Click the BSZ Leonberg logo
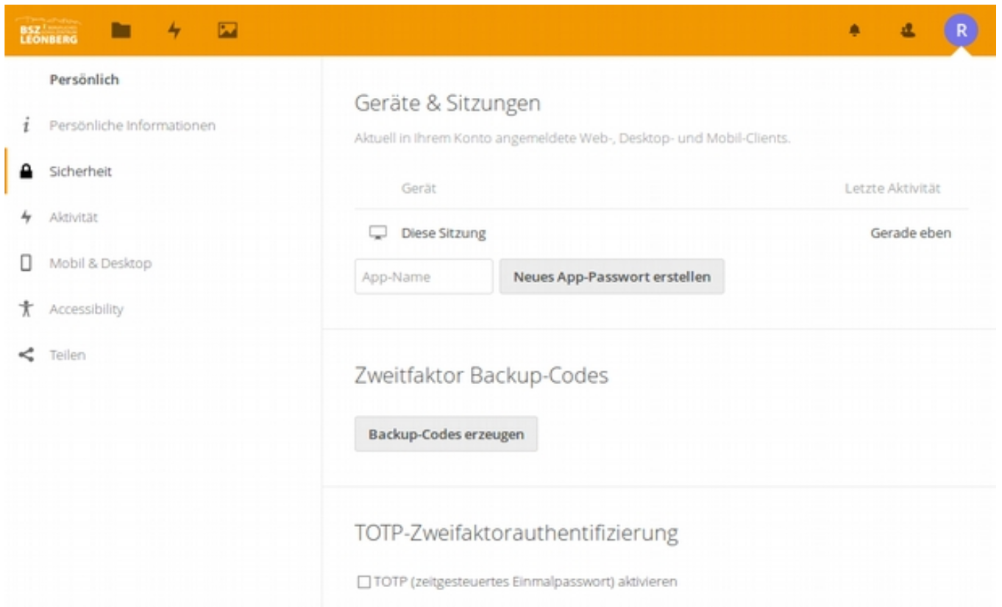 50,30
